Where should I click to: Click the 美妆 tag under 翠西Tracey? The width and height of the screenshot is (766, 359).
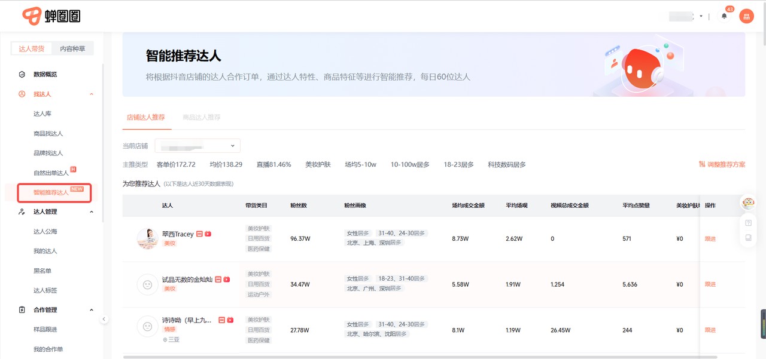tap(170, 243)
